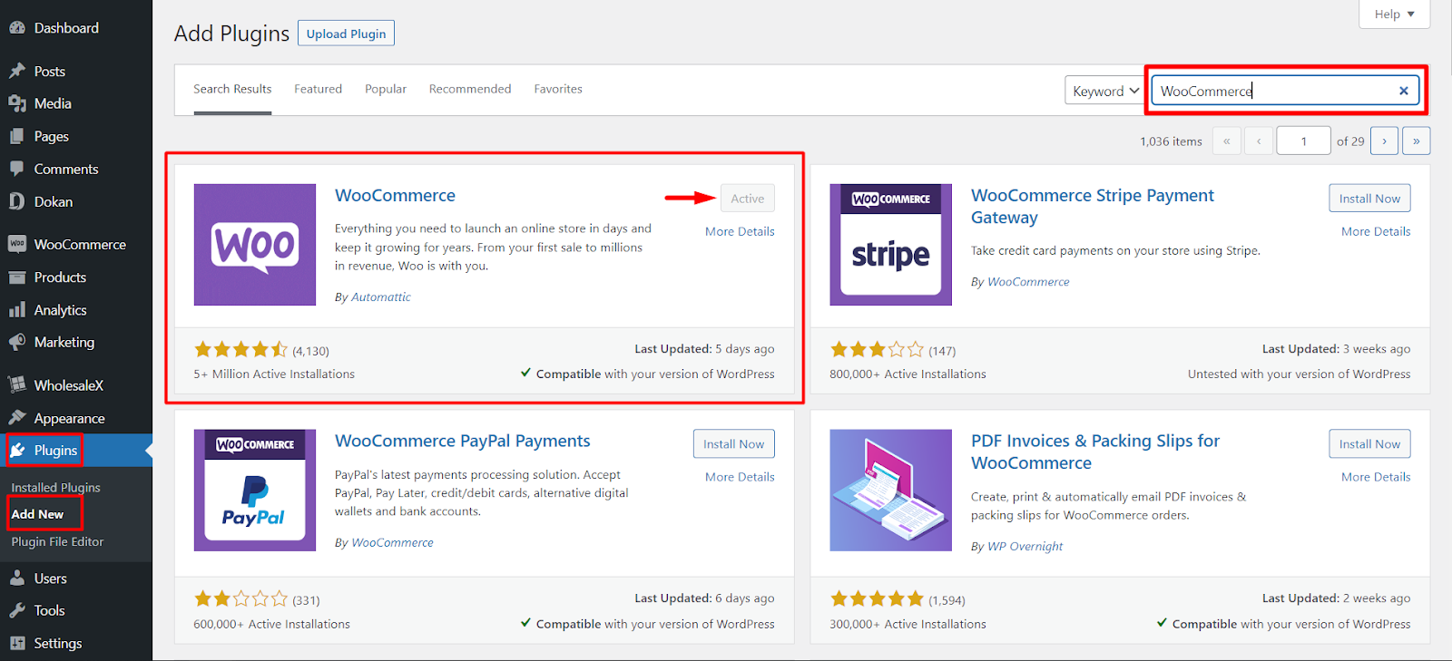This screenshot has width=1452, height=661.
Task: Click the Users icon in sidebar
Action: (17, 578)
